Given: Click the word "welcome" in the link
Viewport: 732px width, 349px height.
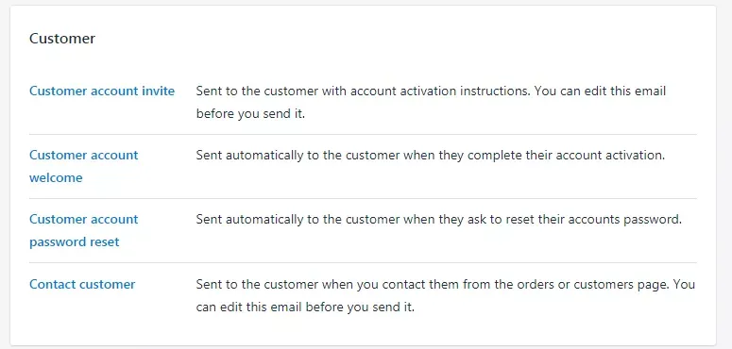Looking at the screenshot, I should [56, 177].
